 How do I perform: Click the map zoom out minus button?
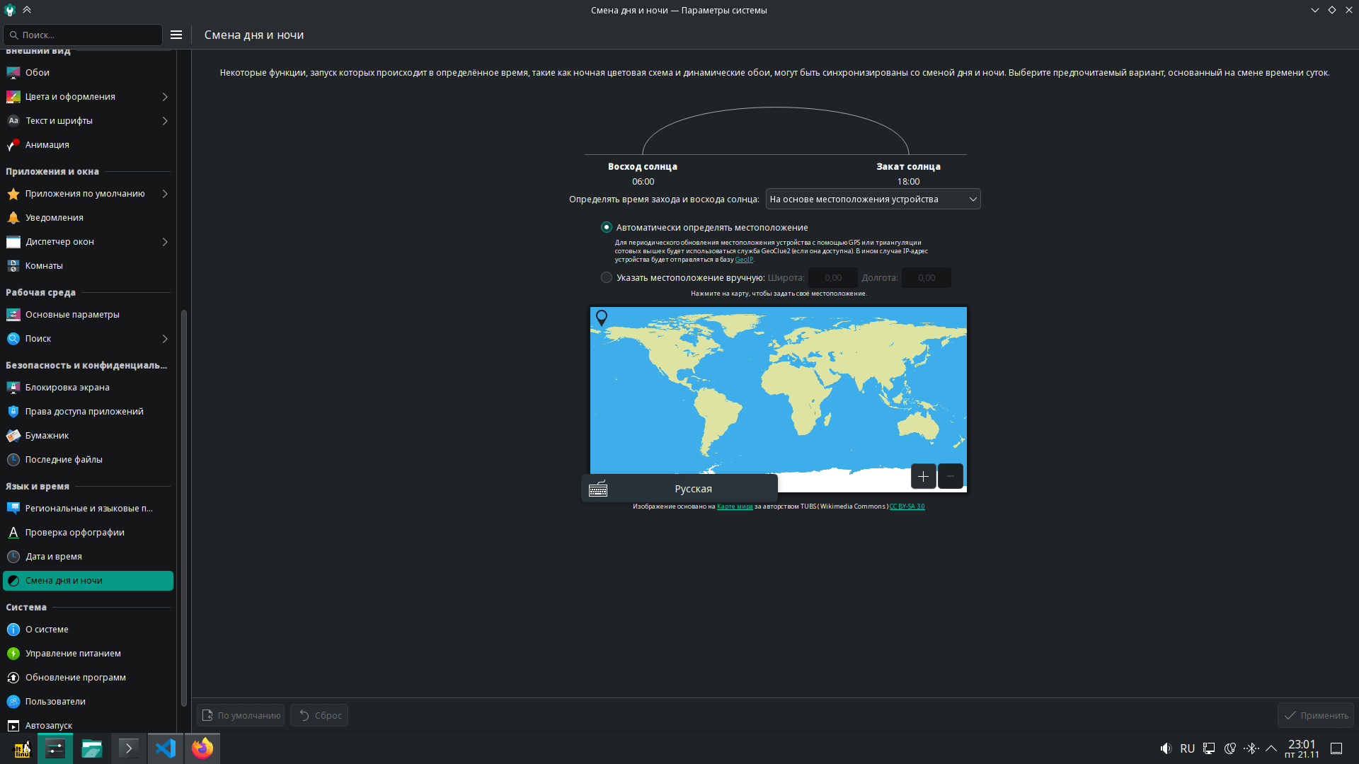tap(951, 477)
